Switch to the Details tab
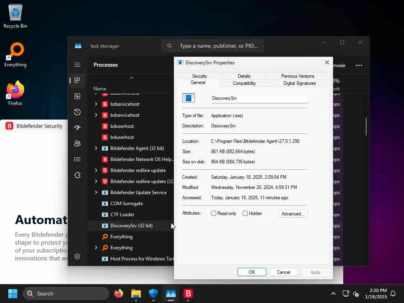The height and width of the screenshot is (303, 404). pyautogui.click(x=244, y=76)
